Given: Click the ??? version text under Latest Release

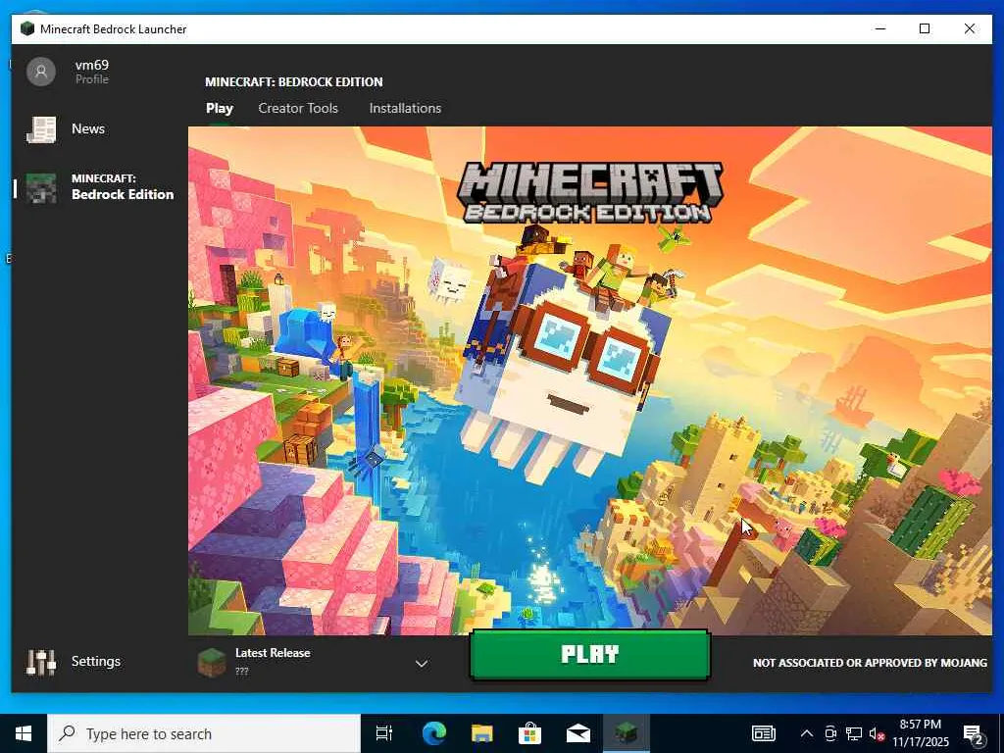Looking at the screenshot, I should pyautogui.click(x=241, y=672).
